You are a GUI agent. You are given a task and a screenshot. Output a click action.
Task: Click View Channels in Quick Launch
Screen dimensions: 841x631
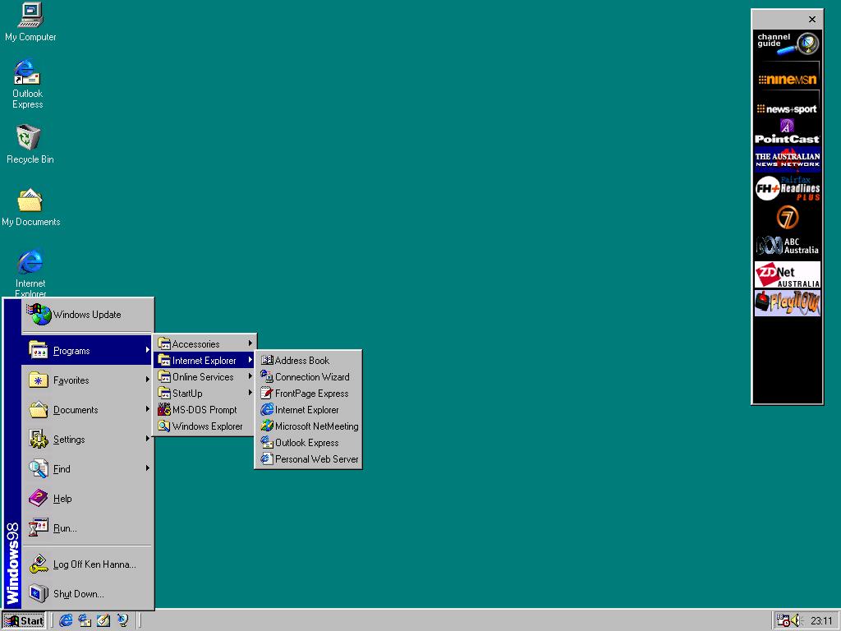[x=123, y=621]
